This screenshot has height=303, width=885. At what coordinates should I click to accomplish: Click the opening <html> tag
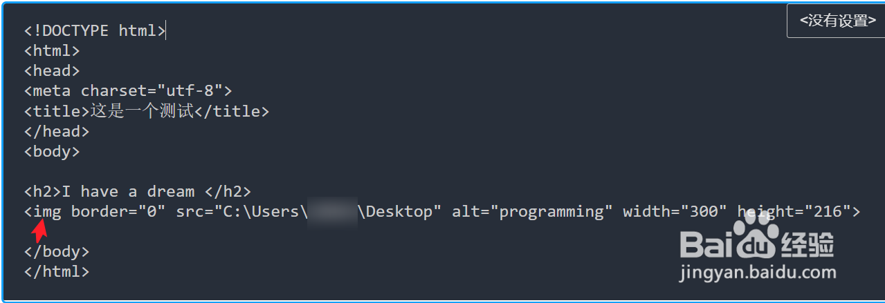click(x=52, y=50)
